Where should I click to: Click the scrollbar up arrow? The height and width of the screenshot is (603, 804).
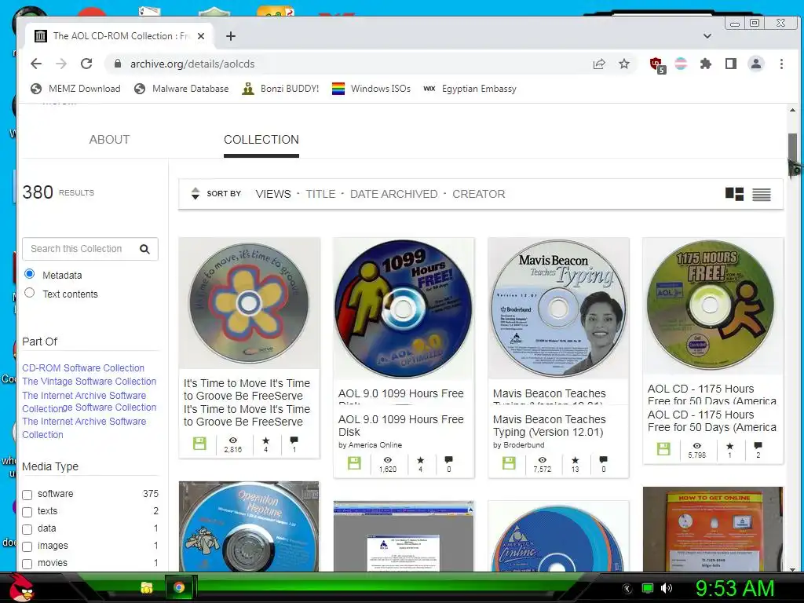(793, 110)
